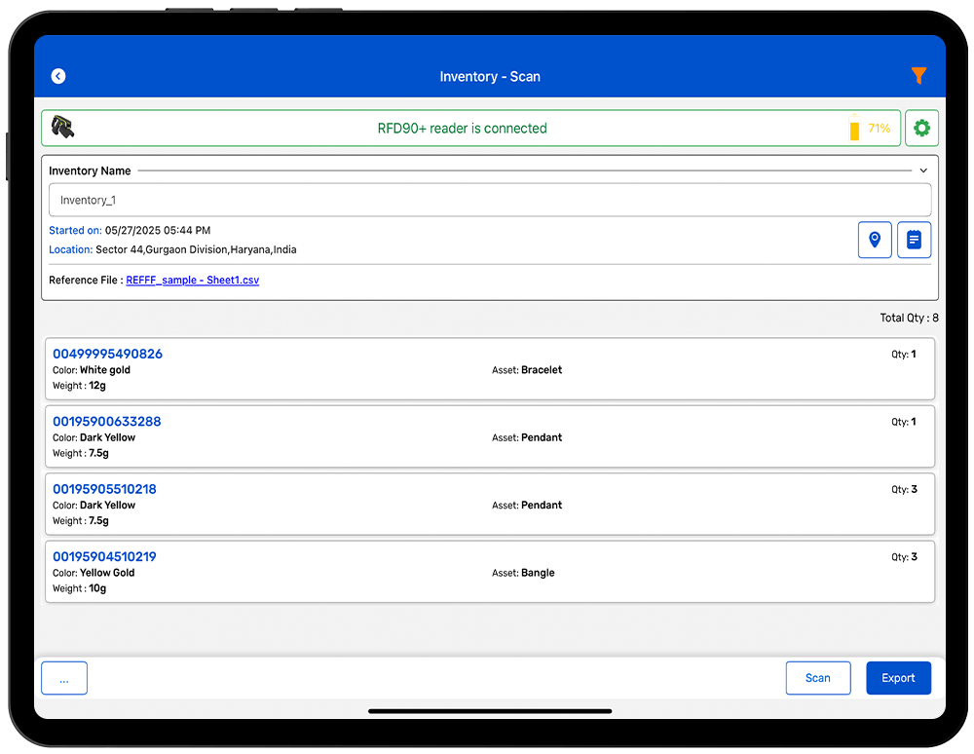Click the 71% battery percentage text

[x=879, y=129]
